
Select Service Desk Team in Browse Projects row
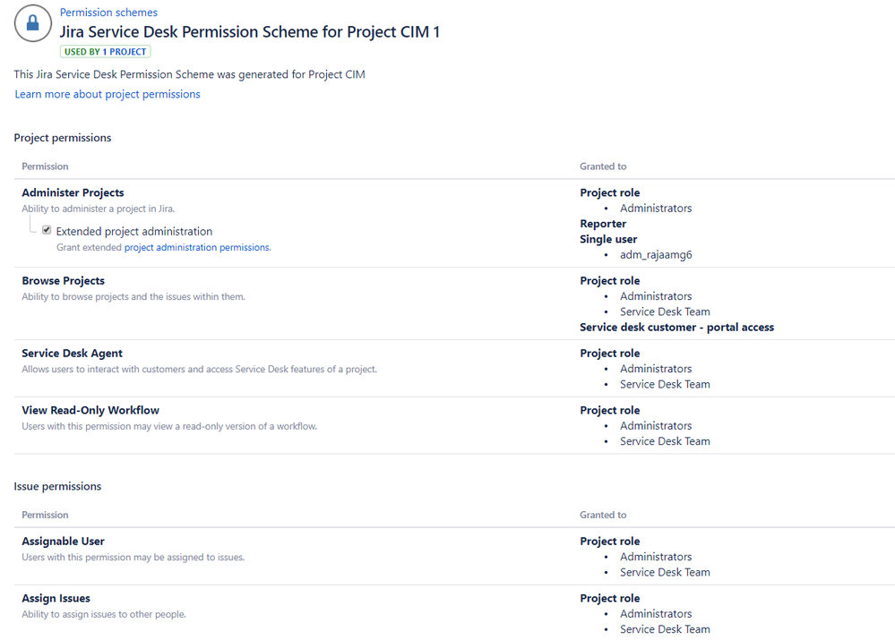point(665,311)
